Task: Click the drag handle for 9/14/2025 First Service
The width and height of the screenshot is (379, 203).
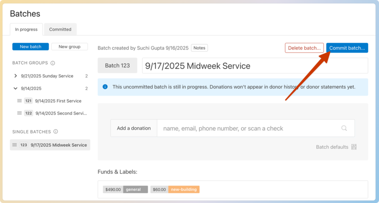Action: pos(19,101)
